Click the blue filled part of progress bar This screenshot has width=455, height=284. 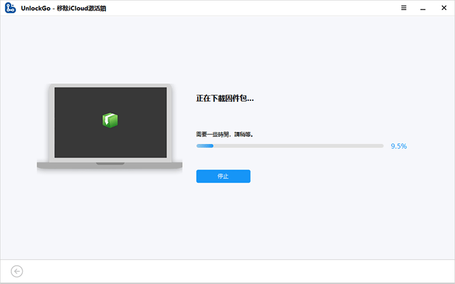204,146
